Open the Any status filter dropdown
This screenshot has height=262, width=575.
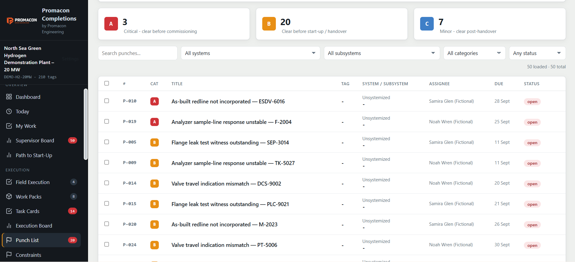(537, 53)
